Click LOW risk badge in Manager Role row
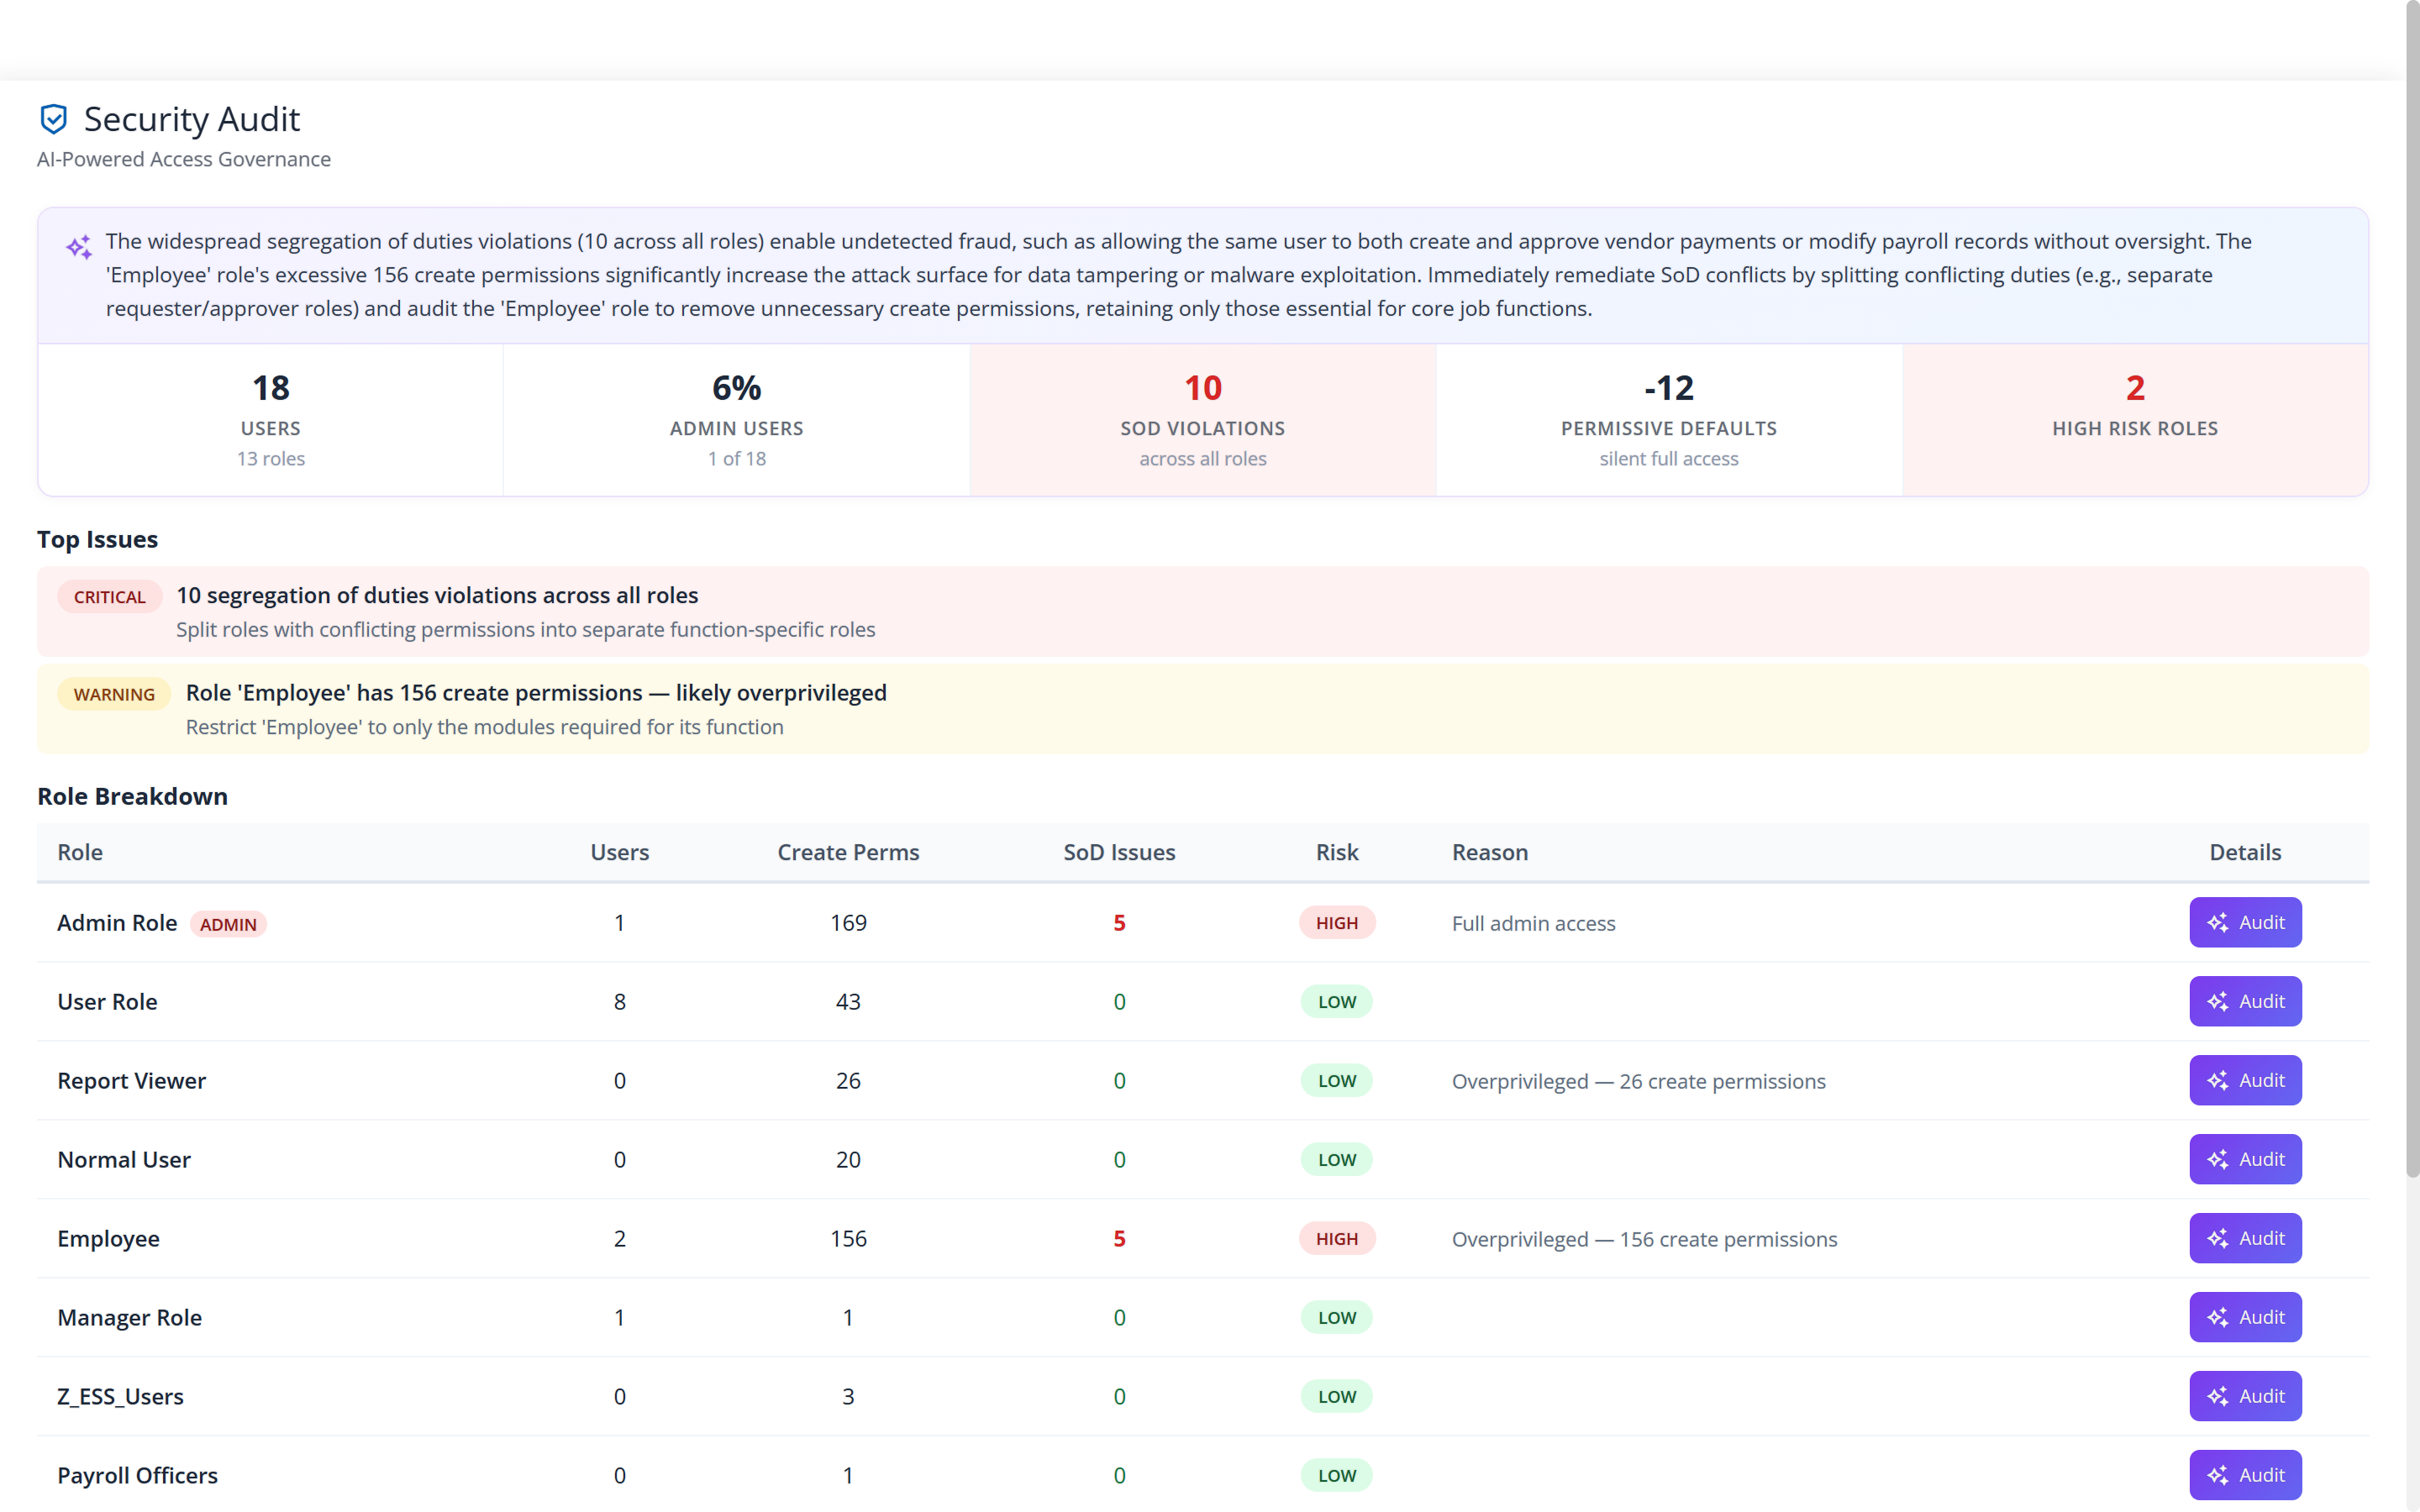Image resolution: width=2420 pixels, height=1512 pixels. click(1337, 1317)
